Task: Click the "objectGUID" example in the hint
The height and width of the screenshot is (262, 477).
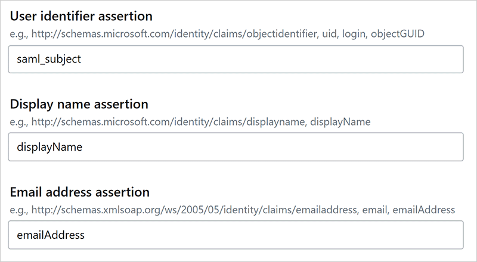Action: 398,34
